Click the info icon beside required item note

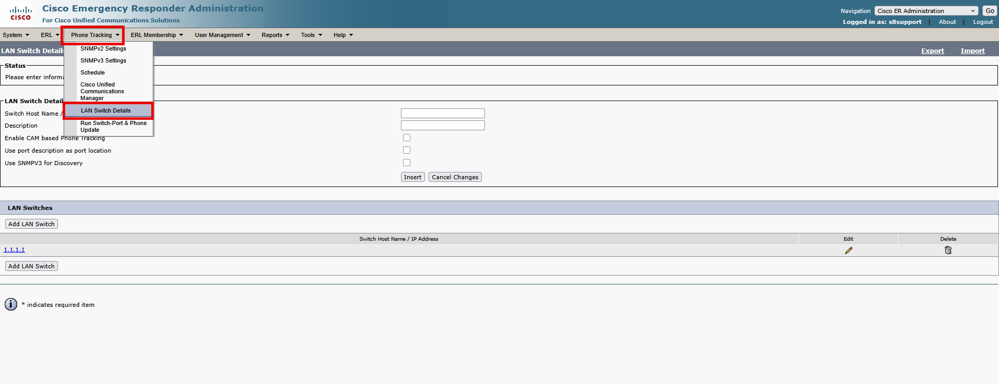[x=11, y=304]
